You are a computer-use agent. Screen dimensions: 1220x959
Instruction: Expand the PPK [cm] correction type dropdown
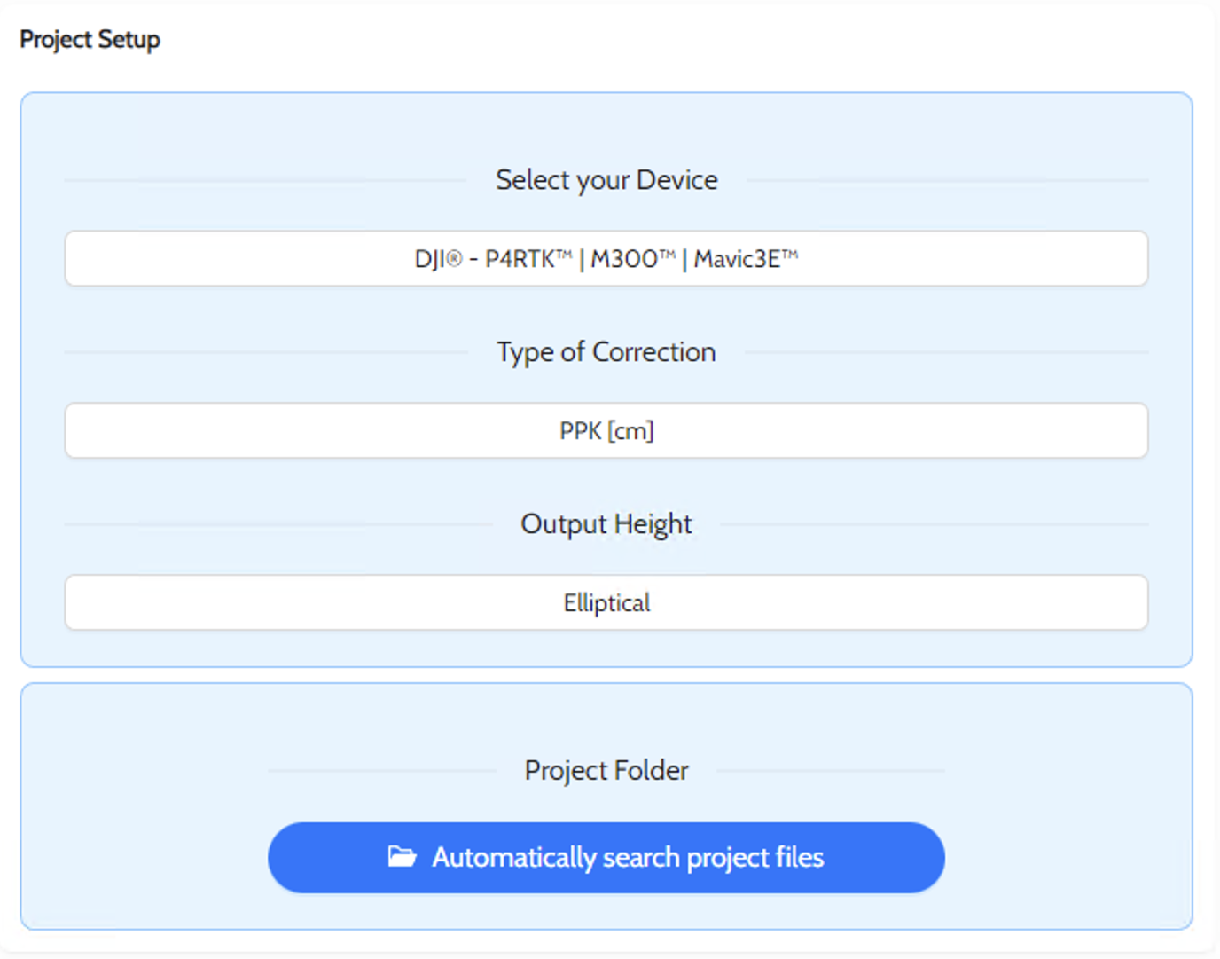tap(606, 430)
